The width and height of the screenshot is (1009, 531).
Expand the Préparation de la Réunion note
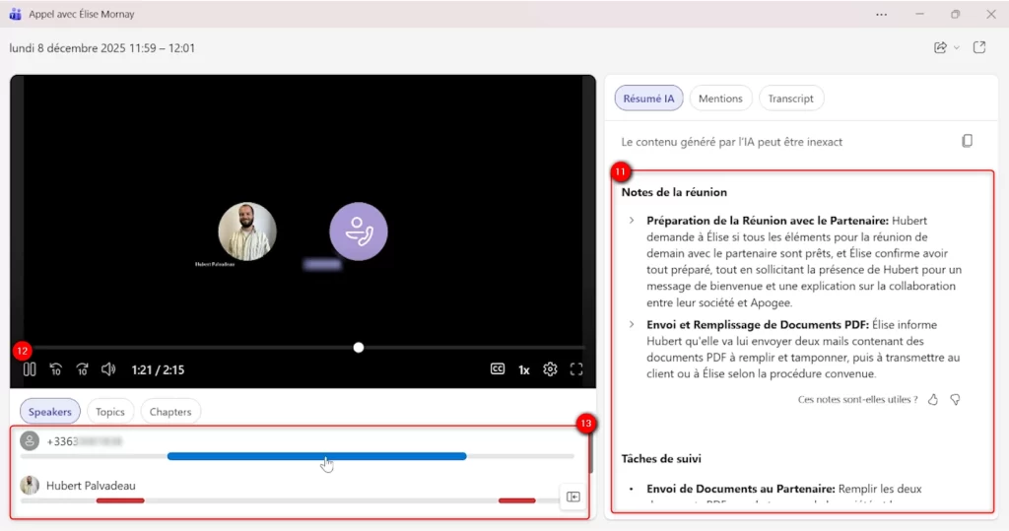(x=632, y=221)
